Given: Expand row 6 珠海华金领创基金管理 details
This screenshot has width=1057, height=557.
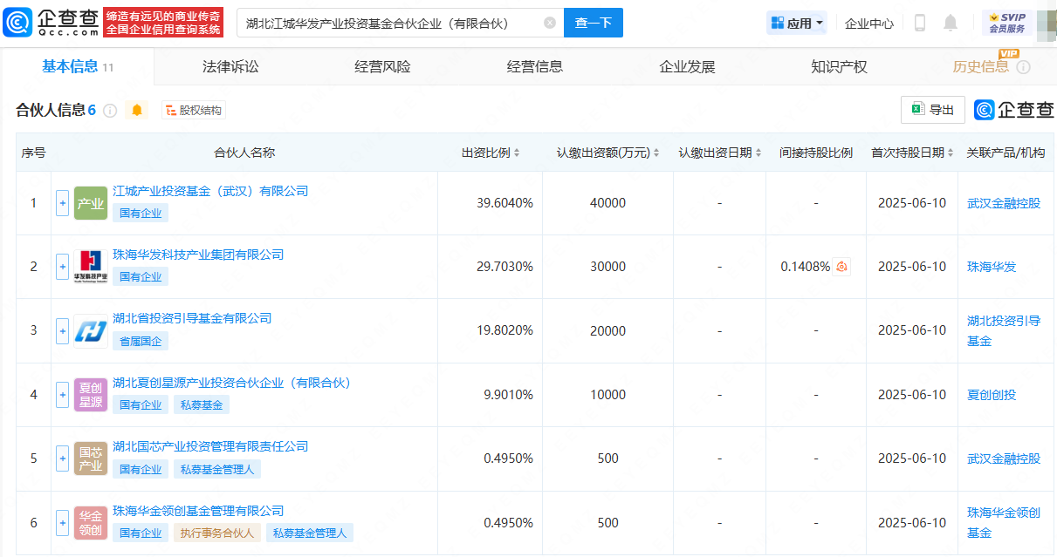Looking at the screenshot, I should click(x=62, y=523).
